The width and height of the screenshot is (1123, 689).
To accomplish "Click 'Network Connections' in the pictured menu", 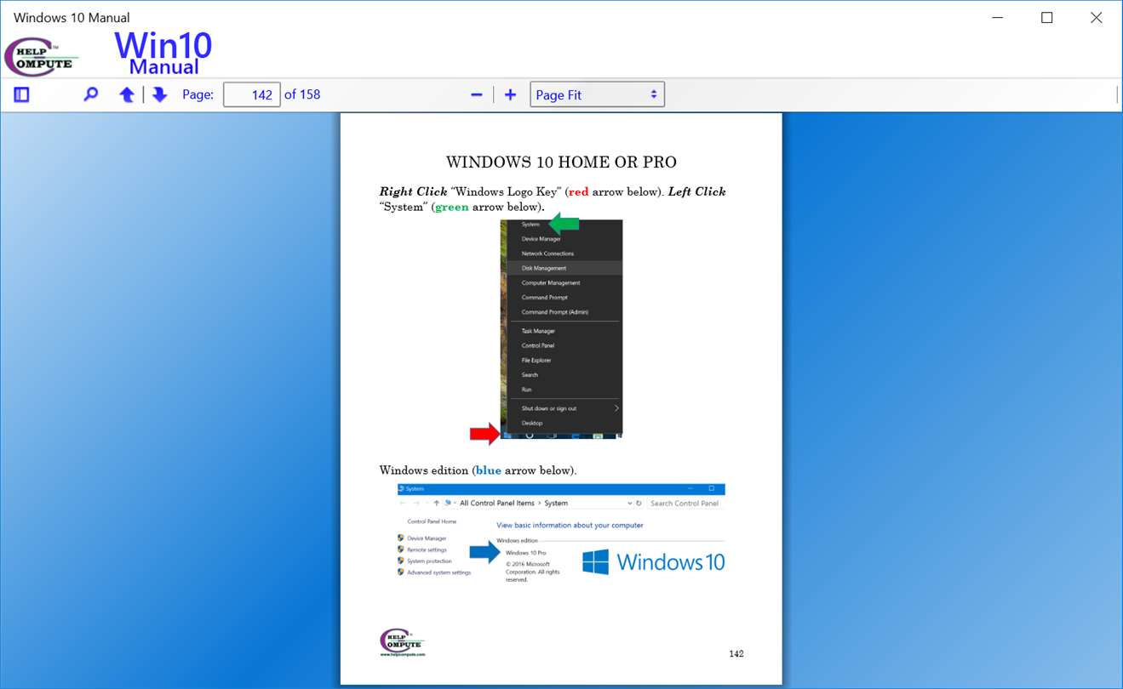I will coord(547,253).
